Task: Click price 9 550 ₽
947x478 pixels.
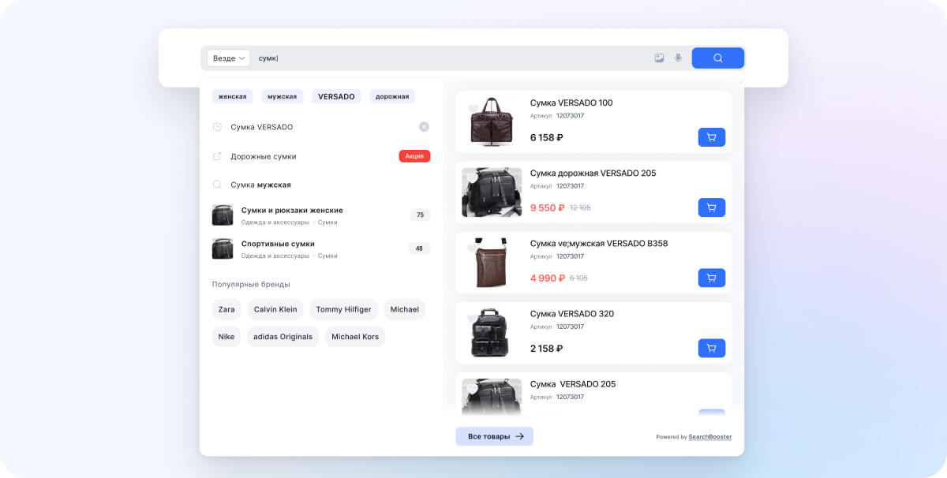Action: click(x=548, y=207)
